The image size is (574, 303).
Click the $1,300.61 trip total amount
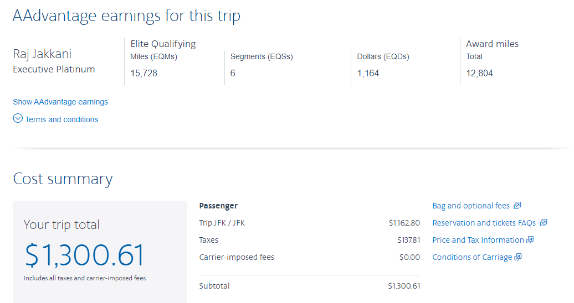coord(85,255)
